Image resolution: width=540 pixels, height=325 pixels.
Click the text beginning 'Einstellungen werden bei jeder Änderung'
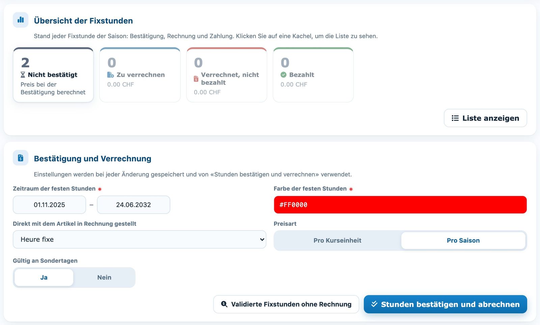click(x=193, y=174)
